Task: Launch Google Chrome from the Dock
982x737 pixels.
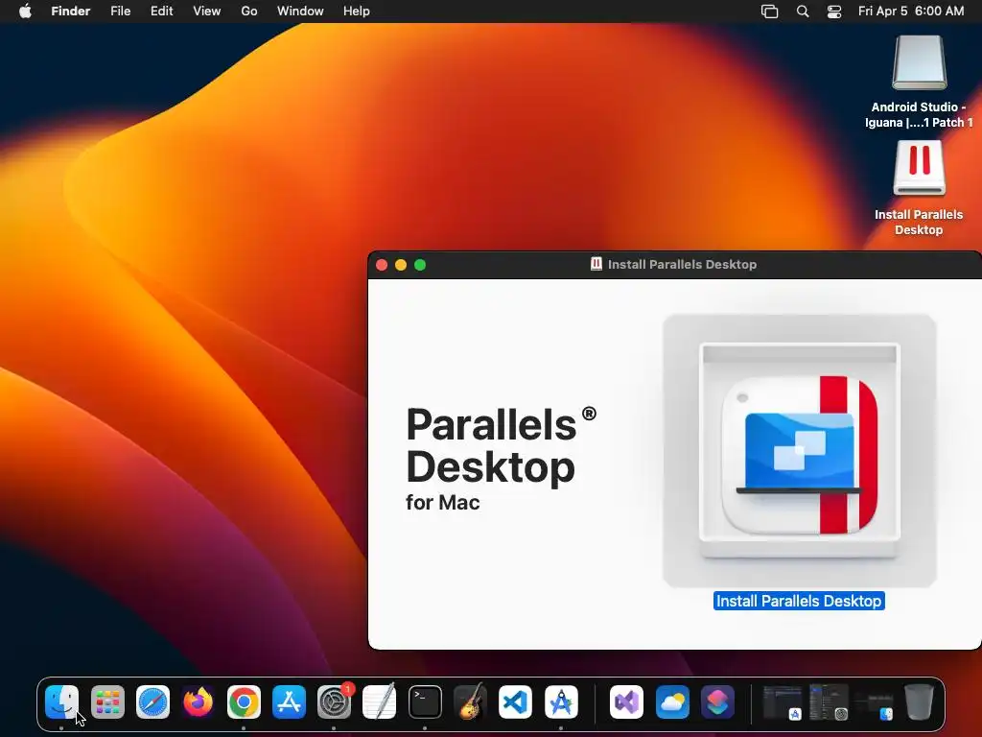Action: pyautogui.click(x=244, y=701)
